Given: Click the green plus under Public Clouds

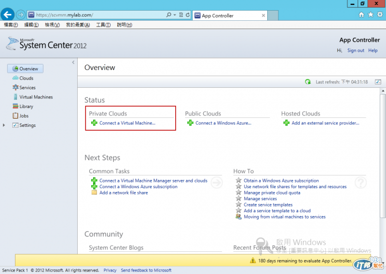Looking at the screenshot, I should coord(190,123).
